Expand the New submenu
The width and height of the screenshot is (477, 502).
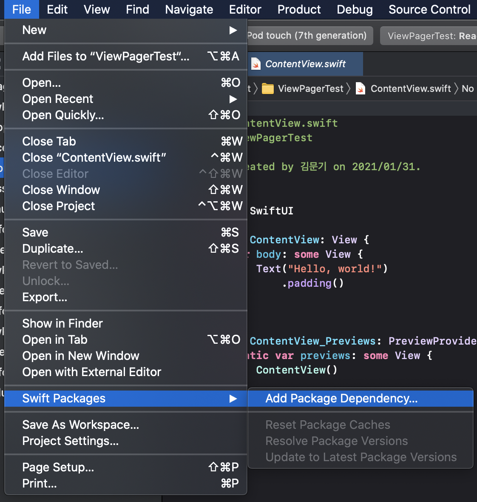point(126,30)
